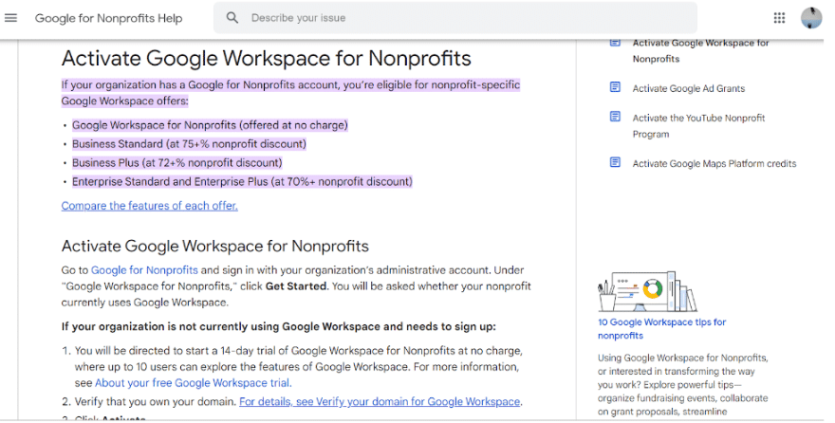Screen dimensions: 835x423
Task: Open the account profile avatar
Action: [811, 18]
